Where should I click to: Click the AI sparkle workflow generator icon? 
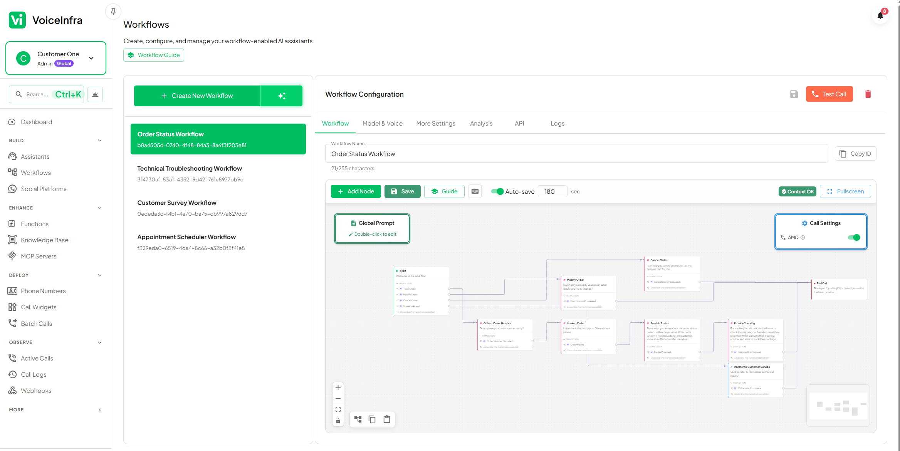tap(282, 96)
